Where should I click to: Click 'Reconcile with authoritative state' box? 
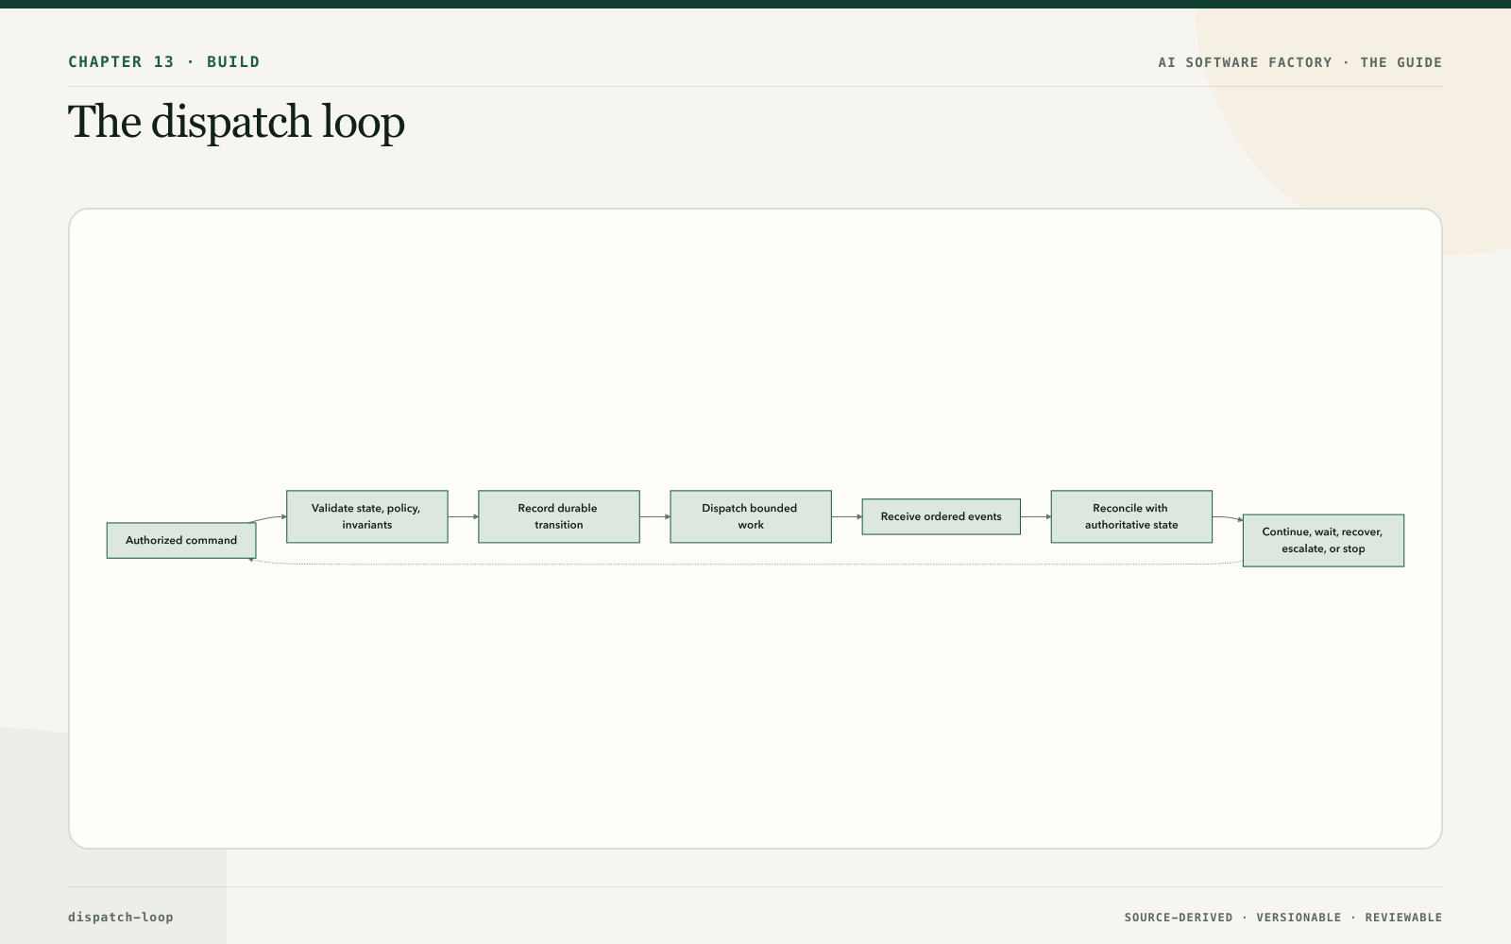click(x=1131, y=516)
